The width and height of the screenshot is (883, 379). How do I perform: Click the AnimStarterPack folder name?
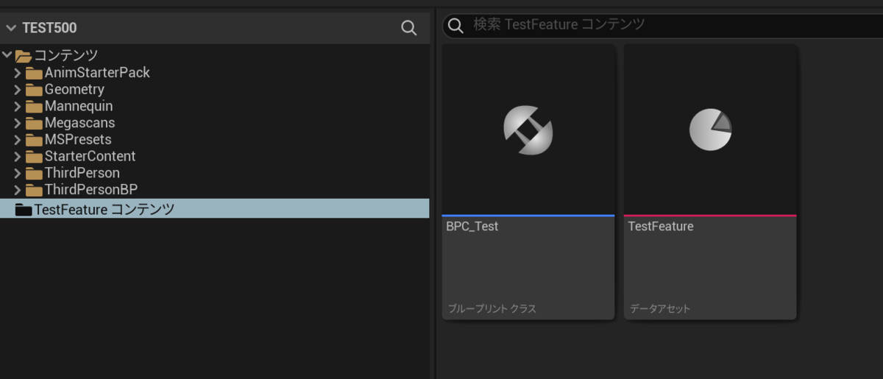(97, 72)
